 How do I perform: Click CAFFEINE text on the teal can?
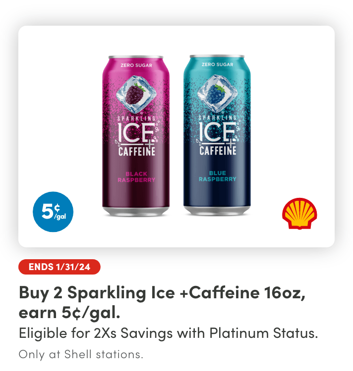[218, 151]
